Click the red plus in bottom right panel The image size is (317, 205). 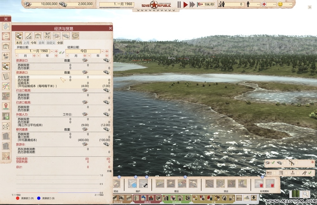(313, 162)
